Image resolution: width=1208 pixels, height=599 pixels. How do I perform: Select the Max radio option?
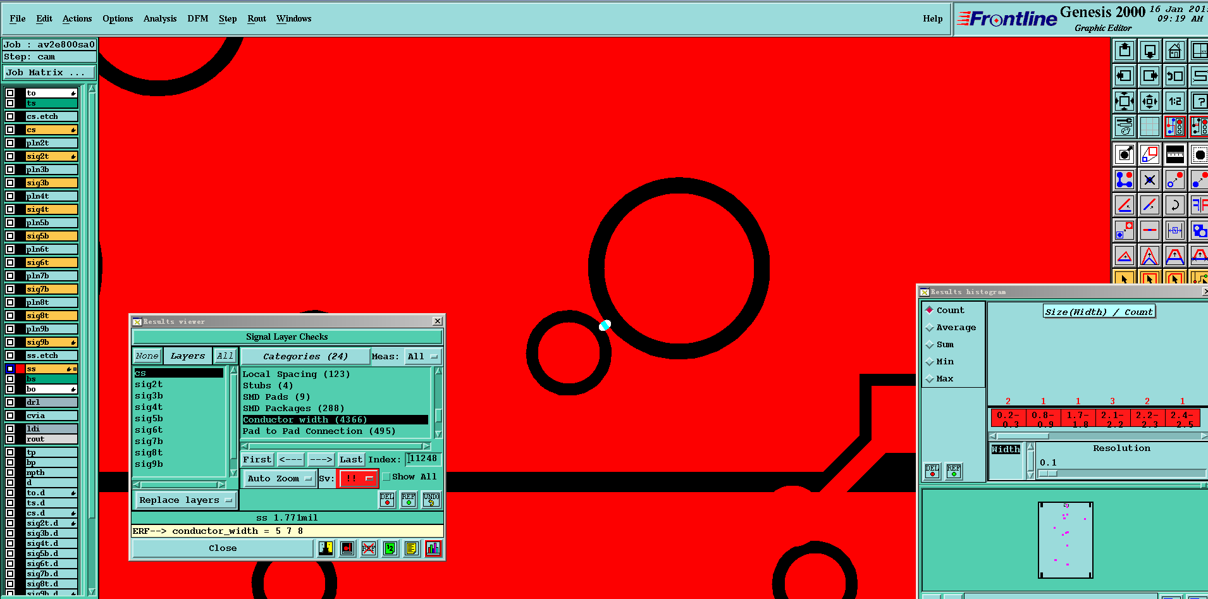pyautogui.click(x=930, y=379)
